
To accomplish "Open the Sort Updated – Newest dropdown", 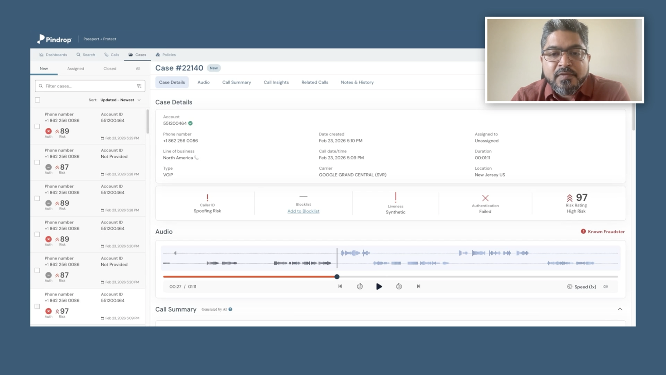I will [120, 100].
